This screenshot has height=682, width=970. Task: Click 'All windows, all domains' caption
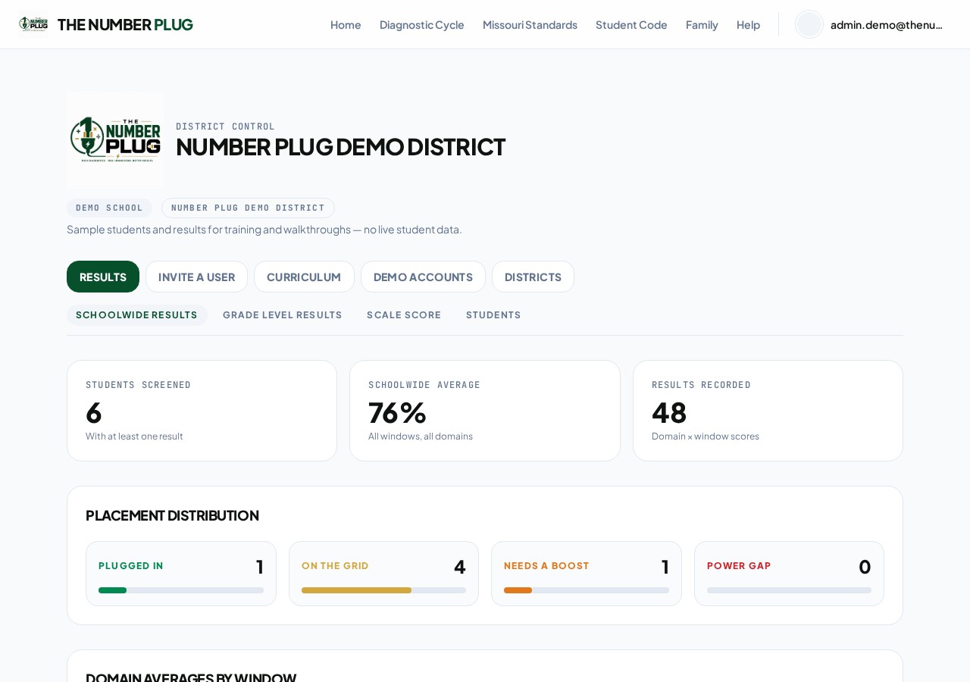coord(421,436)
